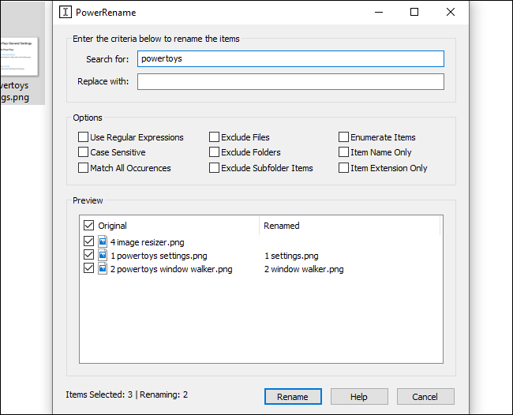Enable Match All Occurences

(x=84, y=168)
